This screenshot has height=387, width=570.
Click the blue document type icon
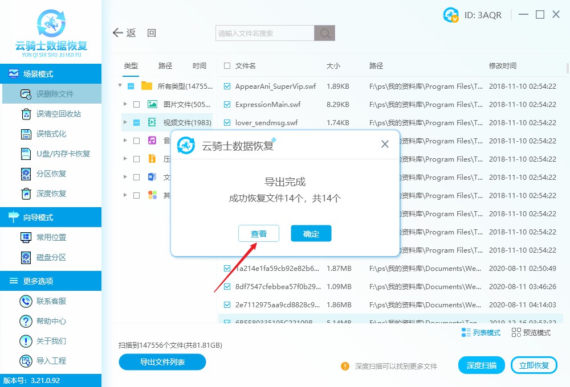152,177
